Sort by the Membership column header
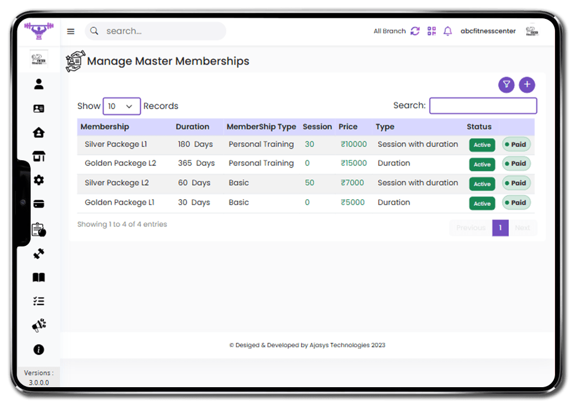The width and height of the screenshot is (579, 405). (x=105, y=127)
